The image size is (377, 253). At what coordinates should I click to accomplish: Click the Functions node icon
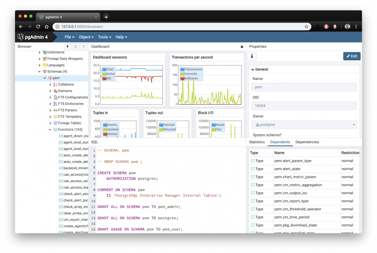point(55,130)
